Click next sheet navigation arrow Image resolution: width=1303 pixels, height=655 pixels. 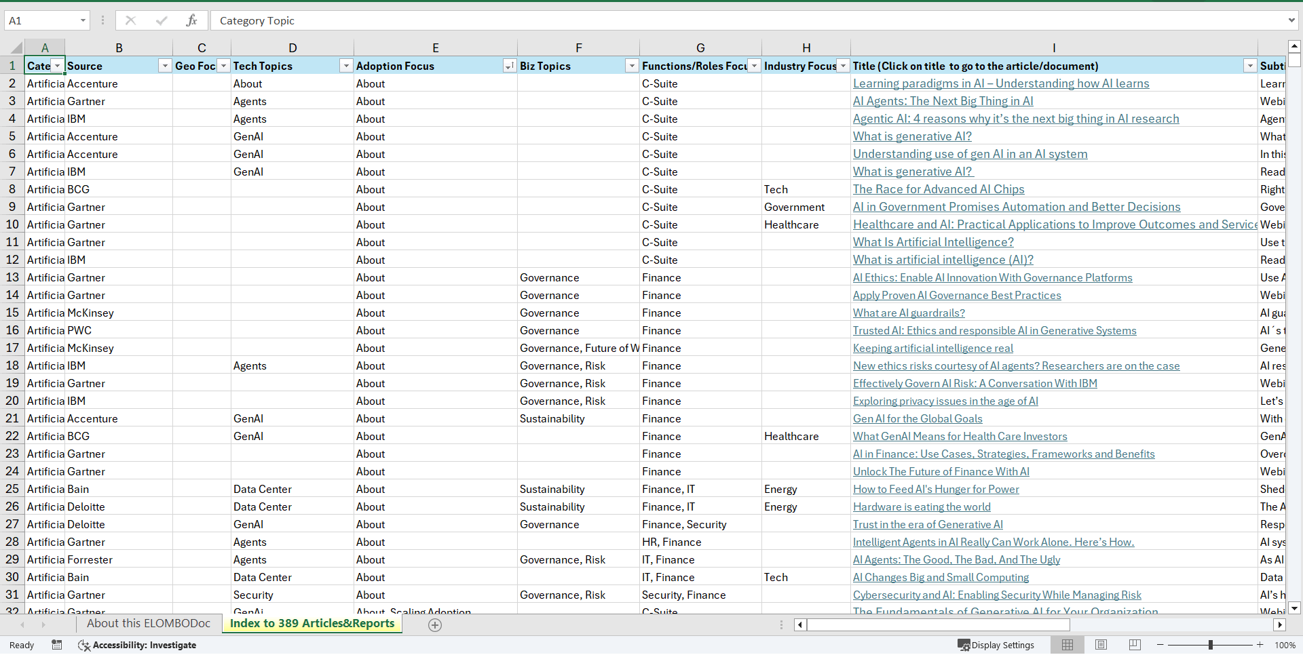pos(43,624)
